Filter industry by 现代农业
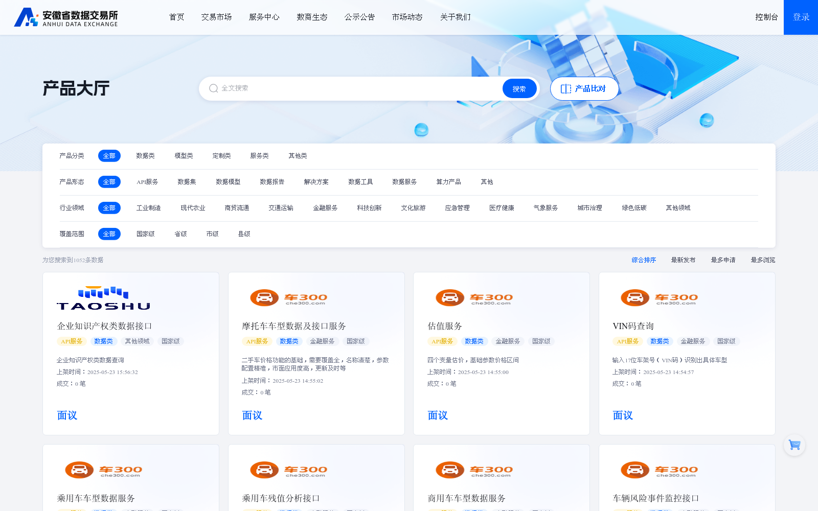This screenshot has width=818, height=511. coord(193,208)
